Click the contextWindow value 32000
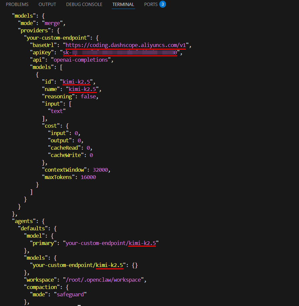Image resolution: width=299 pixels, height=306 pixels. coord(100,170)
